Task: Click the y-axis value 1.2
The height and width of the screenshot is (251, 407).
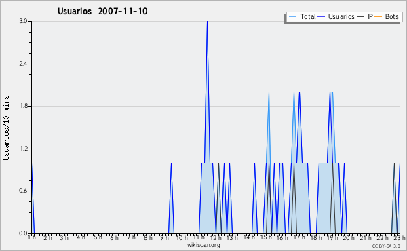Action: click(23, 149)
